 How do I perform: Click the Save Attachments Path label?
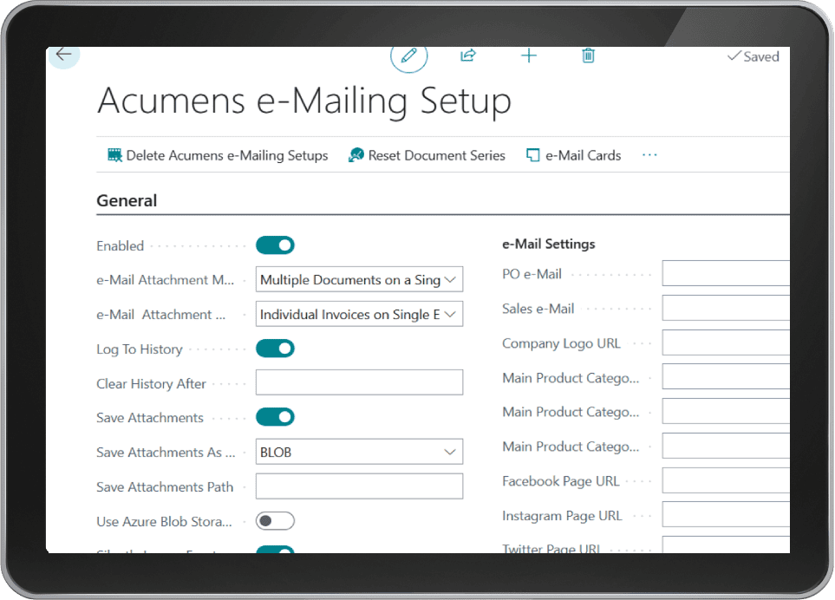(x=165, y=487)
